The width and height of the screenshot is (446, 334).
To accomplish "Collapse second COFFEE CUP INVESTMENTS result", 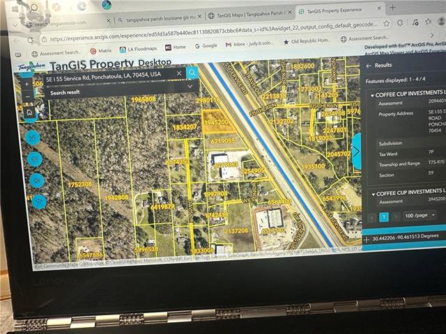I will point(374,195).
